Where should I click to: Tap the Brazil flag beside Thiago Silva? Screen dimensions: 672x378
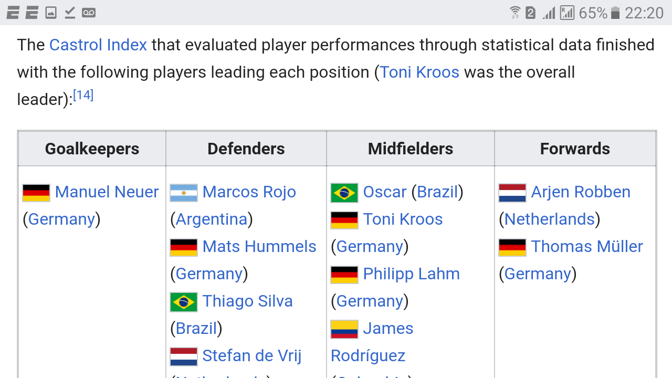[x=184, y=302]
